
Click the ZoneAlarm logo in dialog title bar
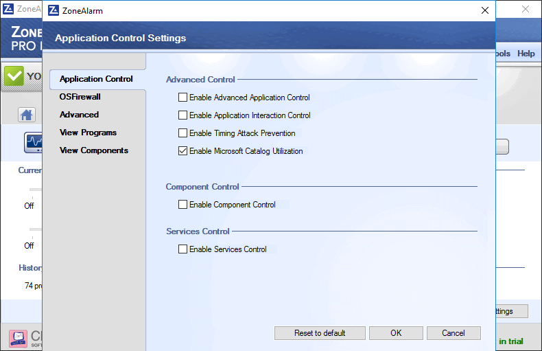click(x=54, y=11)
